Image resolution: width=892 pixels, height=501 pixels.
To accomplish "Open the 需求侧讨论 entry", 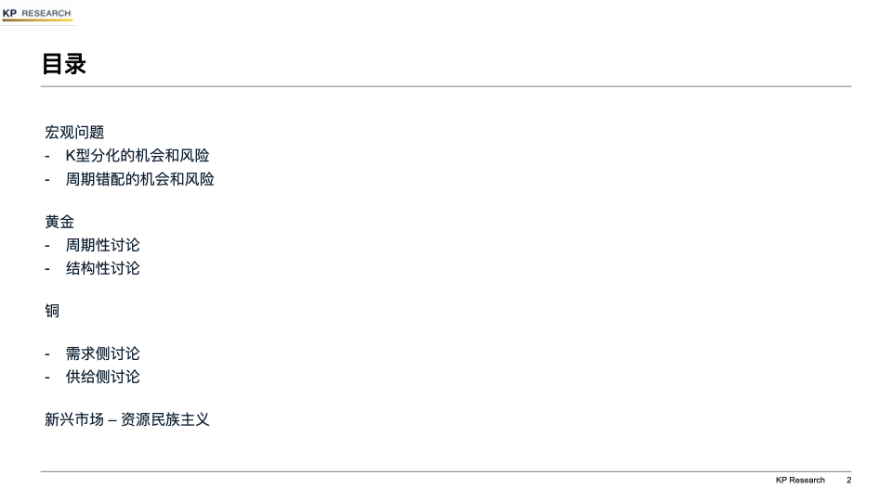I will tap(102, 353).
